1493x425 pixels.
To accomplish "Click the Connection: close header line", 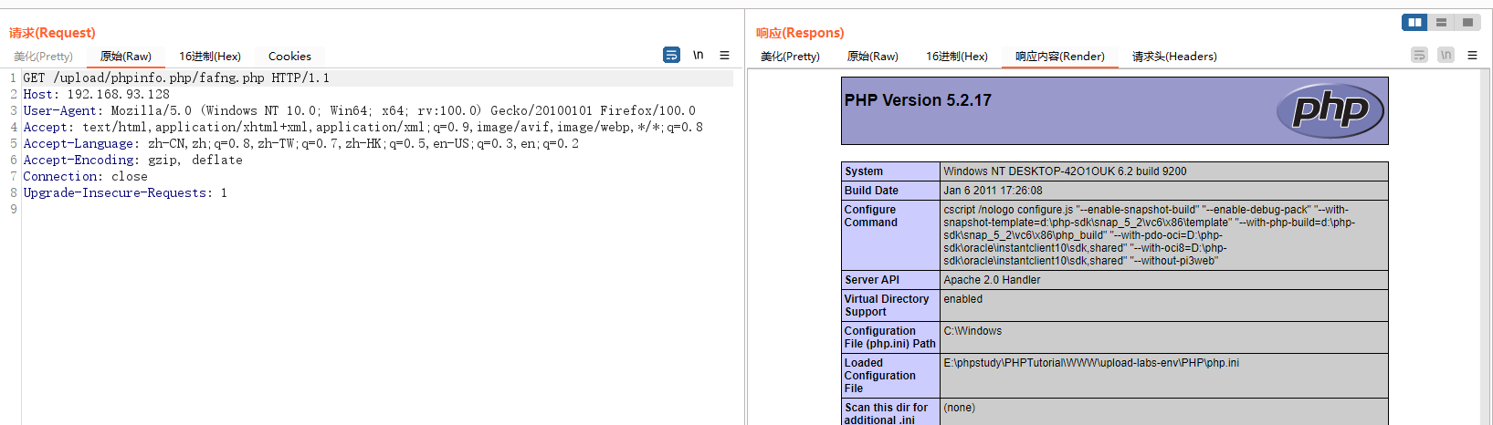I will coord(85,177).
